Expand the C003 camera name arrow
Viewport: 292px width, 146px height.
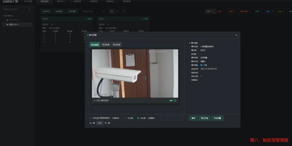[94, 100]
